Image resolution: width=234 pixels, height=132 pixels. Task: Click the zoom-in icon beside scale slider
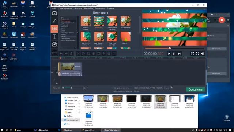pyautogui.click(x=85, y=88)
